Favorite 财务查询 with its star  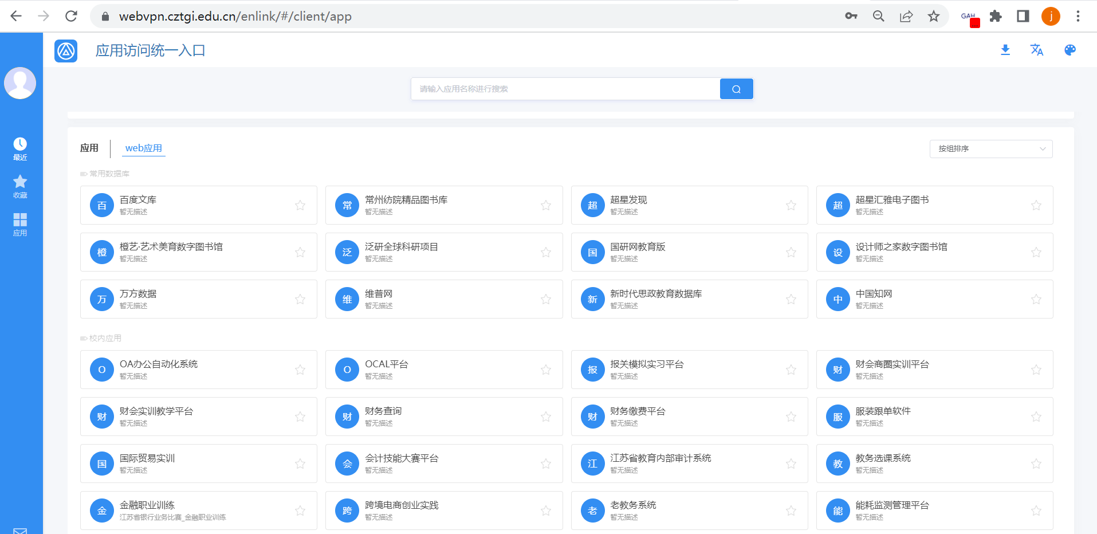click(x=546, y=417)
